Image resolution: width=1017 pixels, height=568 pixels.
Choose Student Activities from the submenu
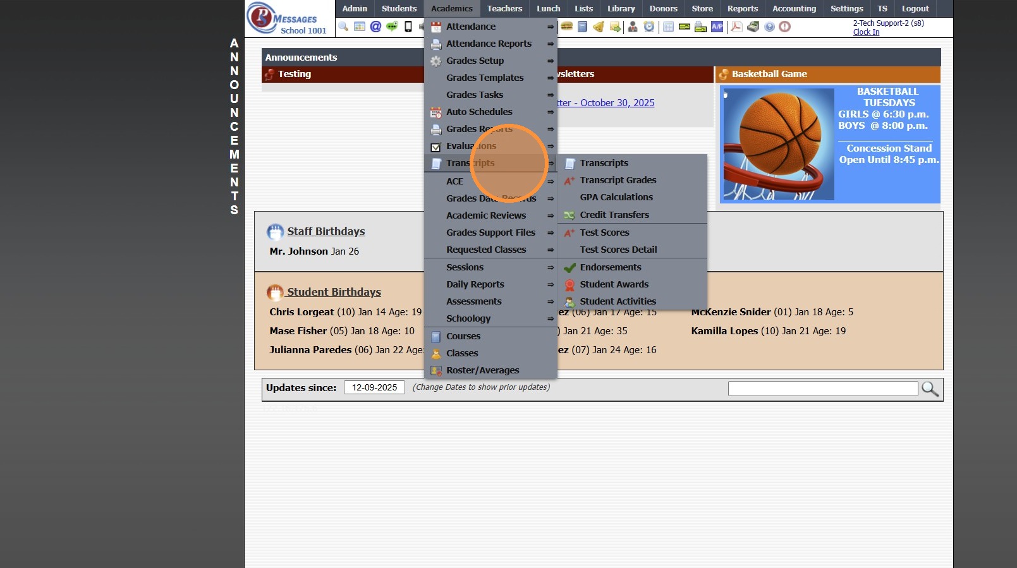tap(632, 301)
